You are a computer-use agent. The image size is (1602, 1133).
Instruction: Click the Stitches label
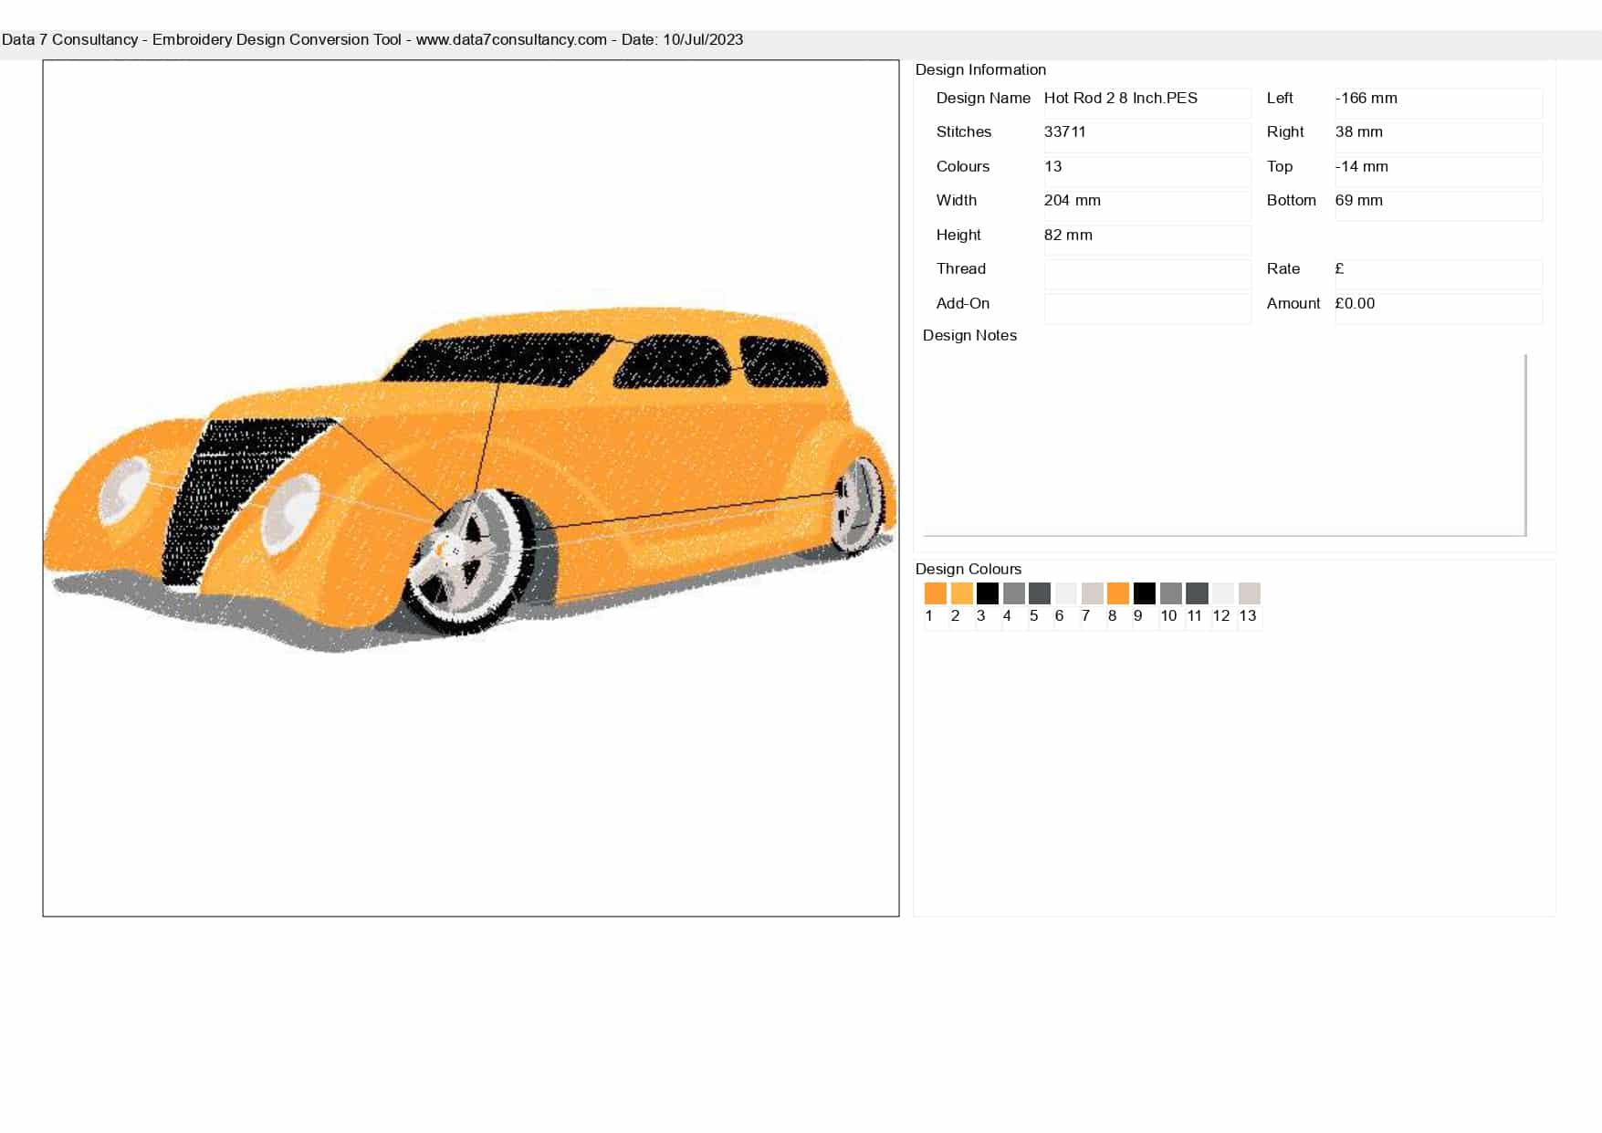click(963, 131)
